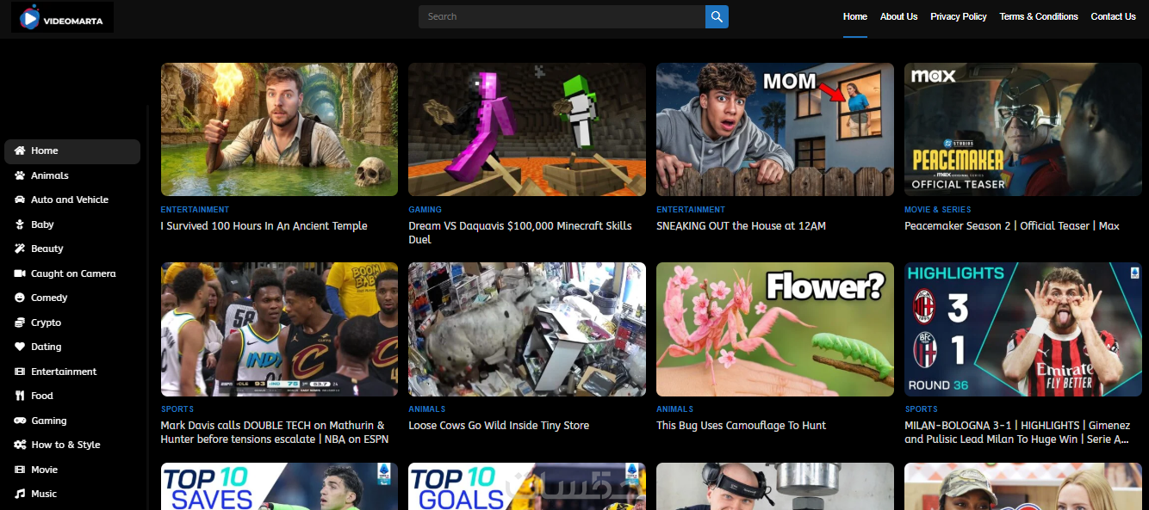Click ENTERTAINMENT tag above SNEAKING OUT title
The height and width of the screenshot is (510, 1149).
691,210
